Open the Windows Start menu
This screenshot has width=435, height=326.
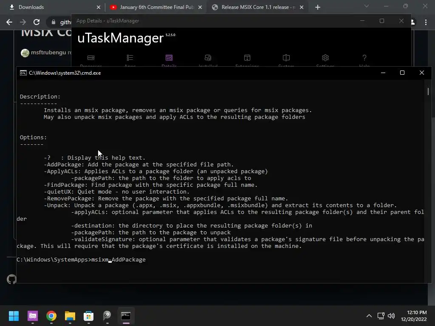click(14, 316)
